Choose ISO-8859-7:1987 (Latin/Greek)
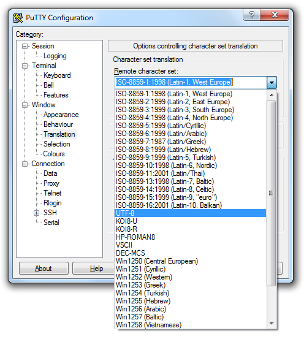 [190, 142]
